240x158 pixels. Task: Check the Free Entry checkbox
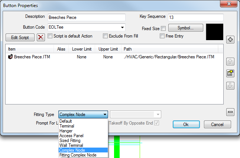[x=162, y=36]
